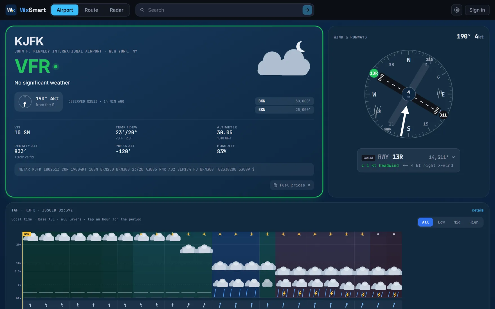
Task: Click the -120' pressure altitude value
Action: click(x=123, y=151)
